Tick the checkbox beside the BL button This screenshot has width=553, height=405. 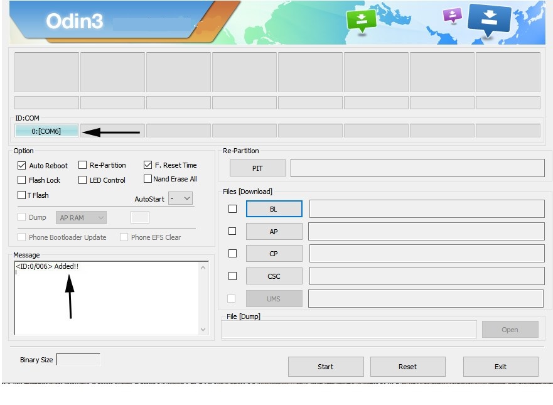(x=232, y=209)
